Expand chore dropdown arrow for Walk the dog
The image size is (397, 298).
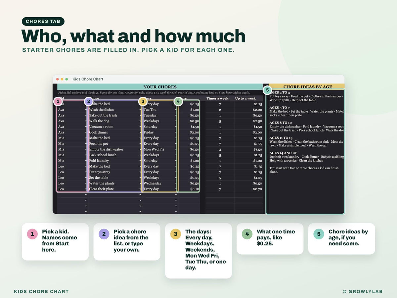[x=140, y=121]
